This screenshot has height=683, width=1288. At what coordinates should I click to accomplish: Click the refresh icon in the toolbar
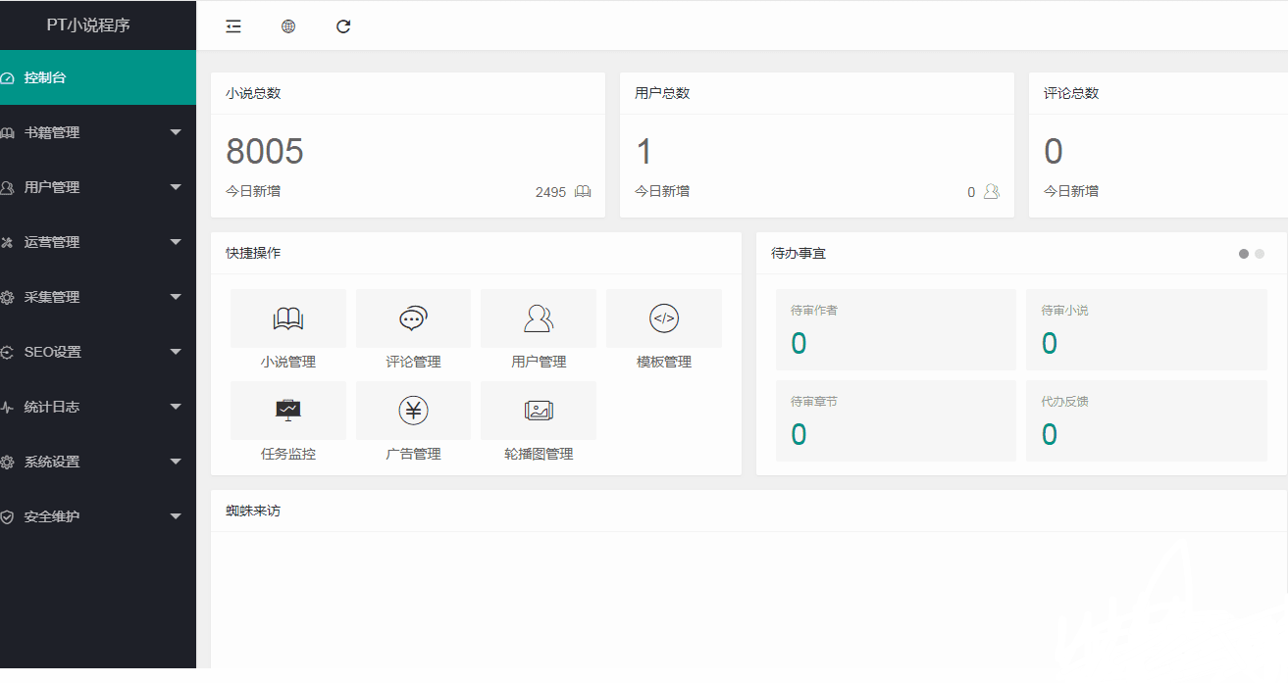(x=343, y=26)
